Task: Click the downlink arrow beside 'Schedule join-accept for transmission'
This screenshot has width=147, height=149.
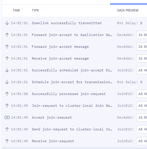Action: 7,82
